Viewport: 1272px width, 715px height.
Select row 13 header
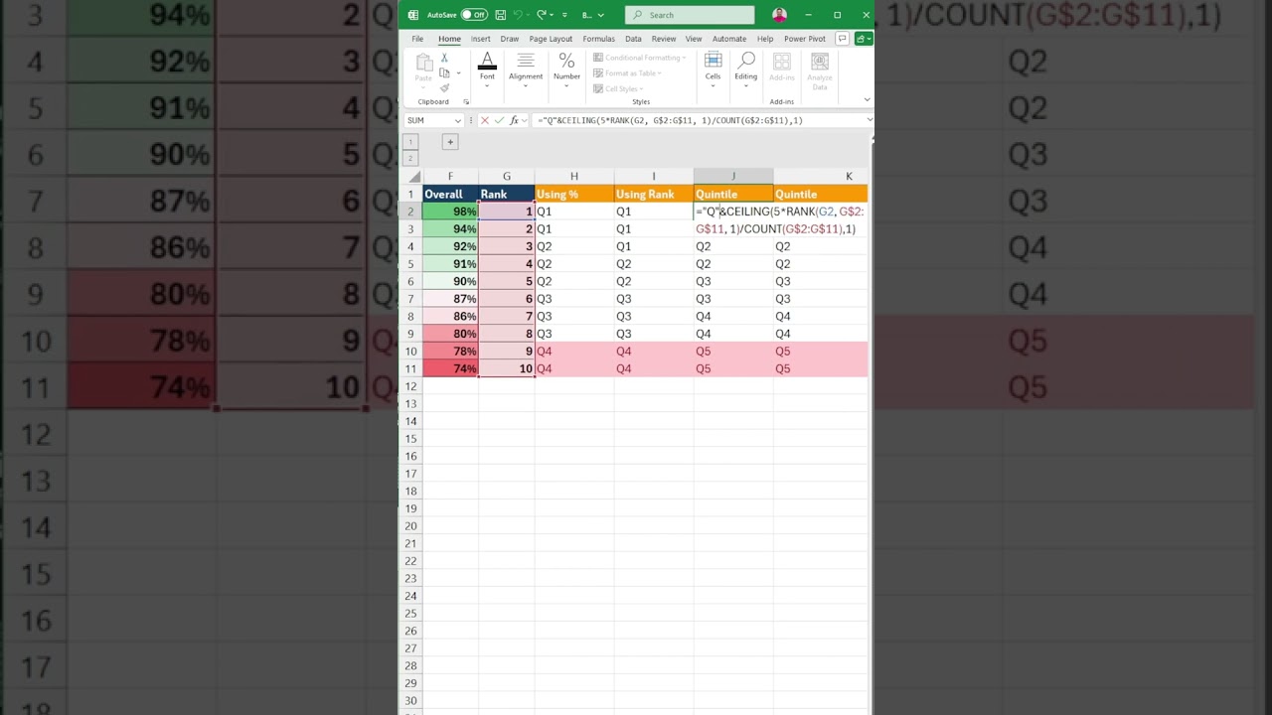[x=410, y=403]
